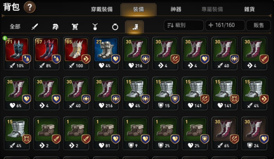Select equipped level 71 red boots
Viewport: 274px width, 159px height.
(17, 53)
